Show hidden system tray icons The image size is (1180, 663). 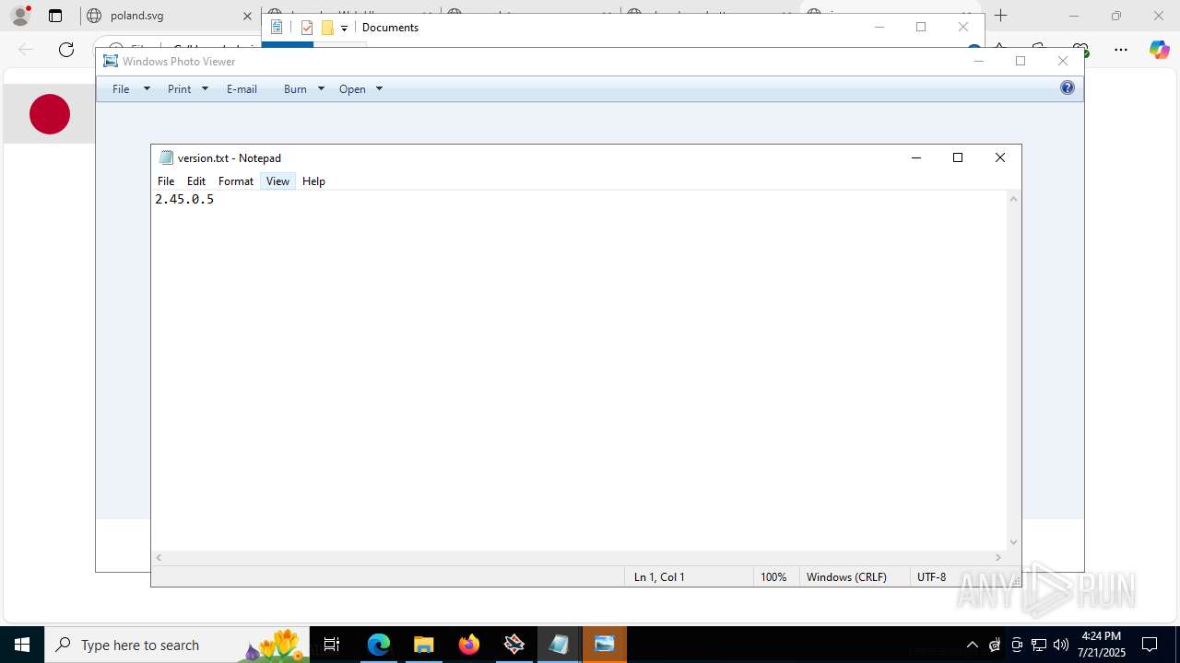[x=972, y=645]
